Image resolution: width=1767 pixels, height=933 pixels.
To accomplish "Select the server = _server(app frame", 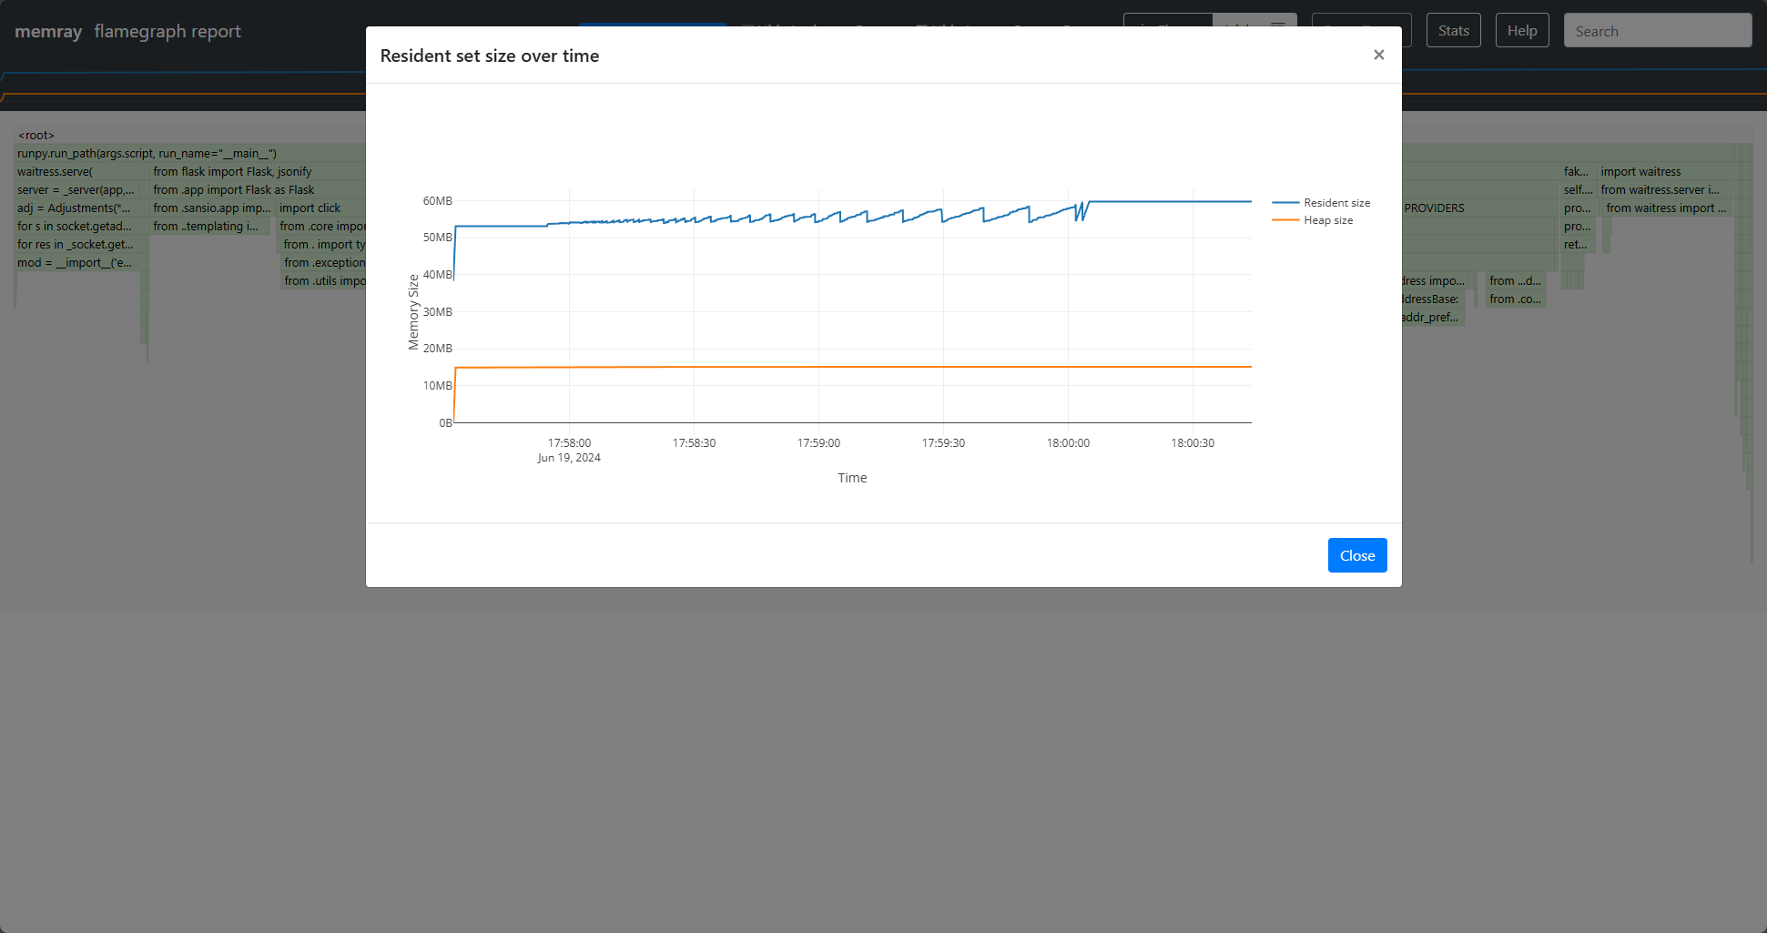I will coord(77,190).
